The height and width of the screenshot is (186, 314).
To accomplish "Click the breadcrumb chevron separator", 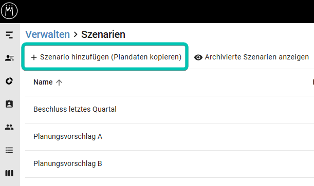I will click(76, 34).
